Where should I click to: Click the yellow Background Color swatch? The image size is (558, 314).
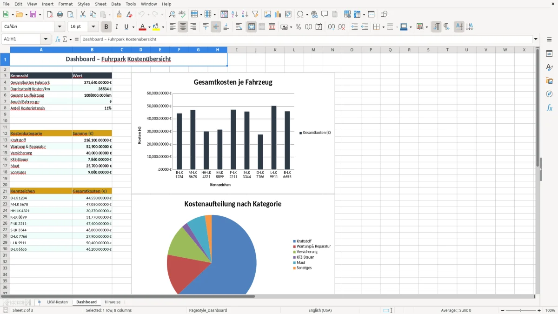(156, 27)
